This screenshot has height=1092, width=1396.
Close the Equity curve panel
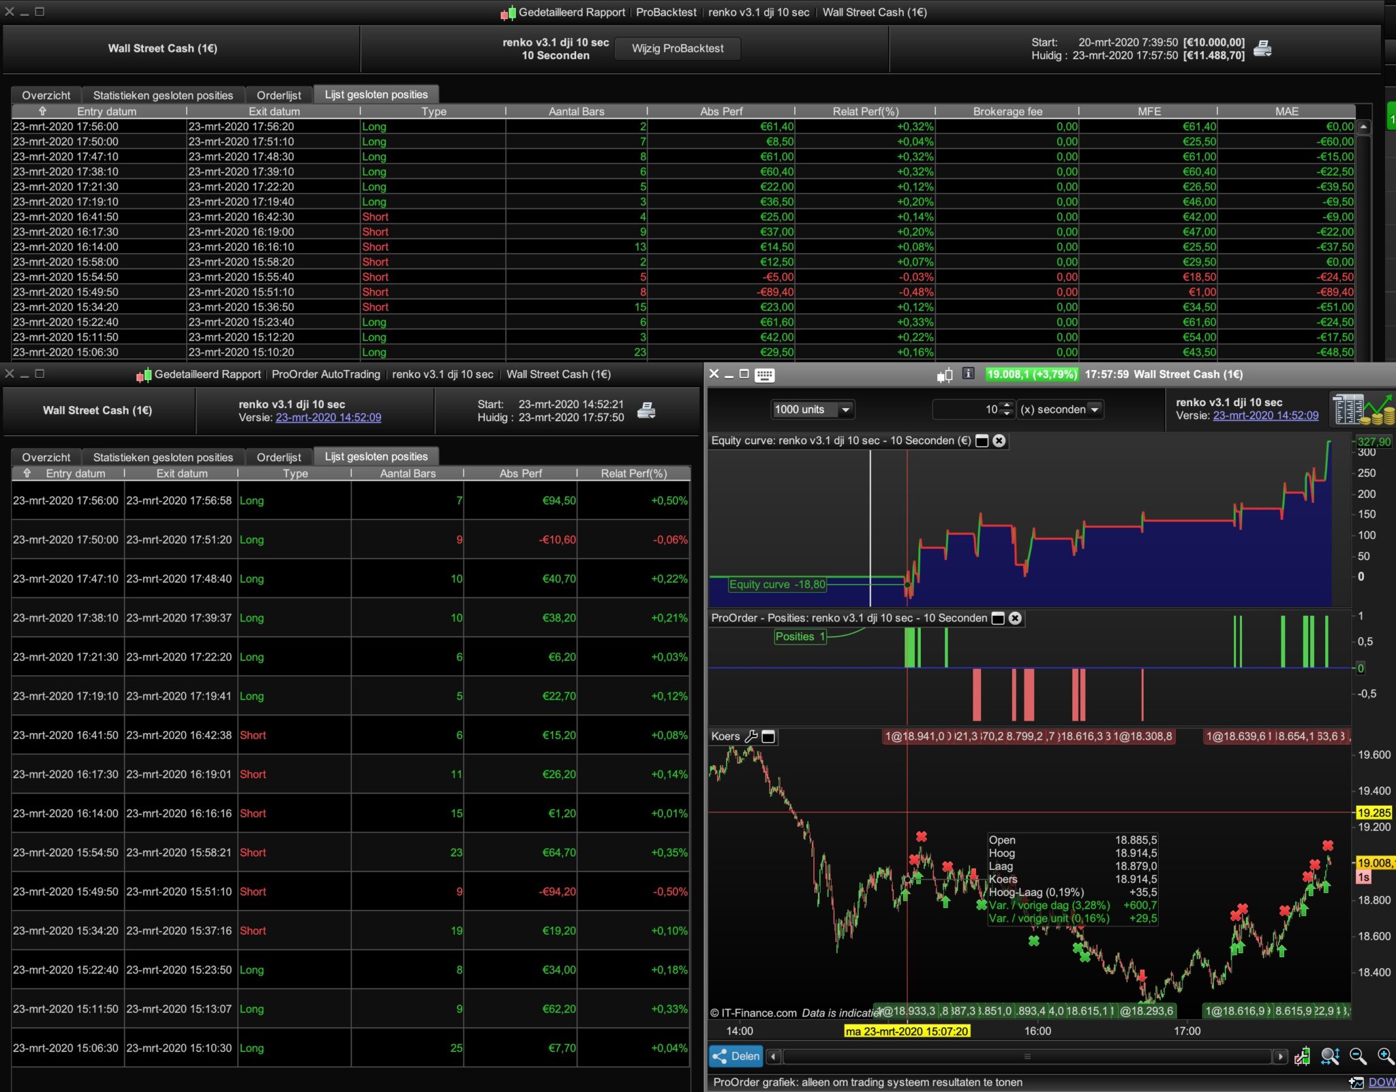(999, 441)
